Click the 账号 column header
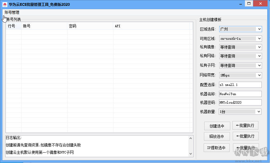 [44, 26]
